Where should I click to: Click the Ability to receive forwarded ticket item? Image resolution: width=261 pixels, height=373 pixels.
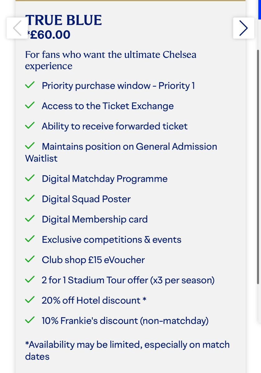click(115, 126)
